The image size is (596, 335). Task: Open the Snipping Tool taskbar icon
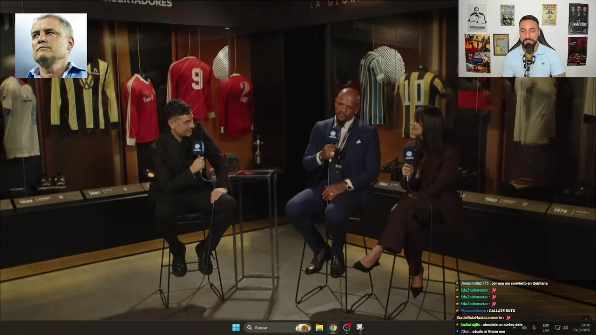click(360, 328)
